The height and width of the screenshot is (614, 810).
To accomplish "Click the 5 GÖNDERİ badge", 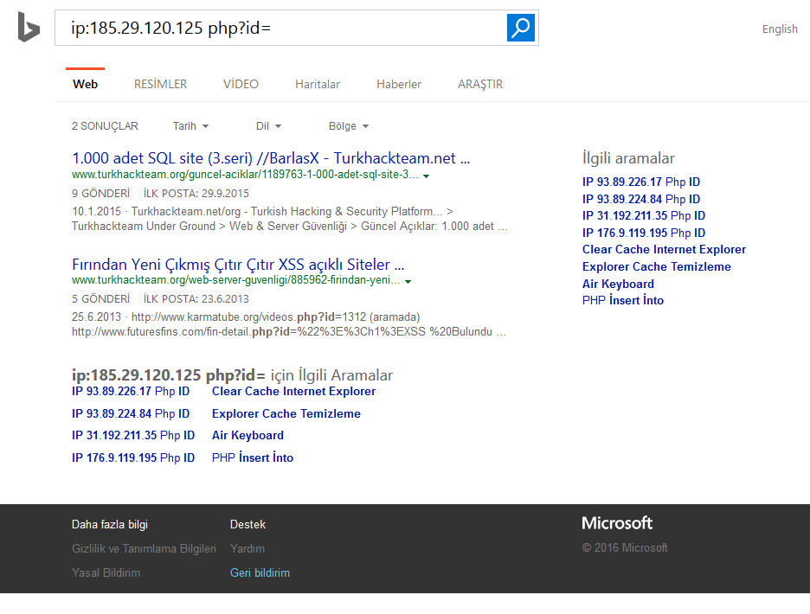I will [x=100, y=298].
